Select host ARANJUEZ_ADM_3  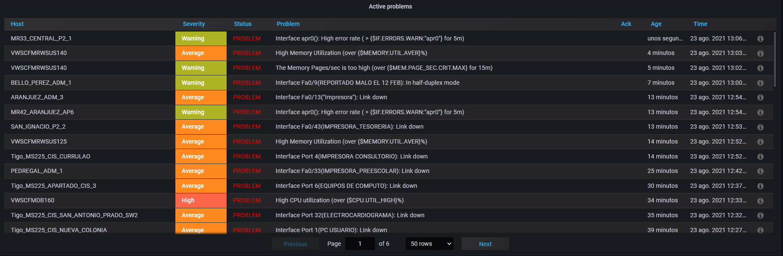37,97
